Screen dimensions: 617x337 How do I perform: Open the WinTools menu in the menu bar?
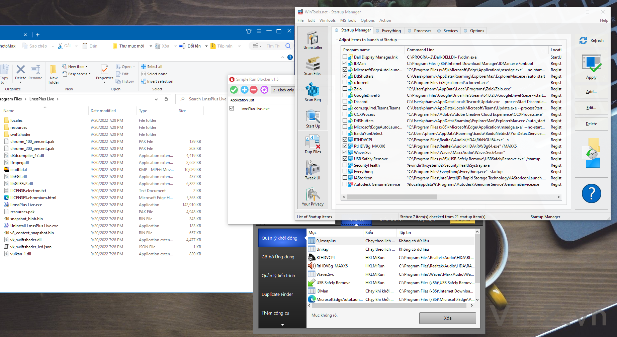(327, 20)
